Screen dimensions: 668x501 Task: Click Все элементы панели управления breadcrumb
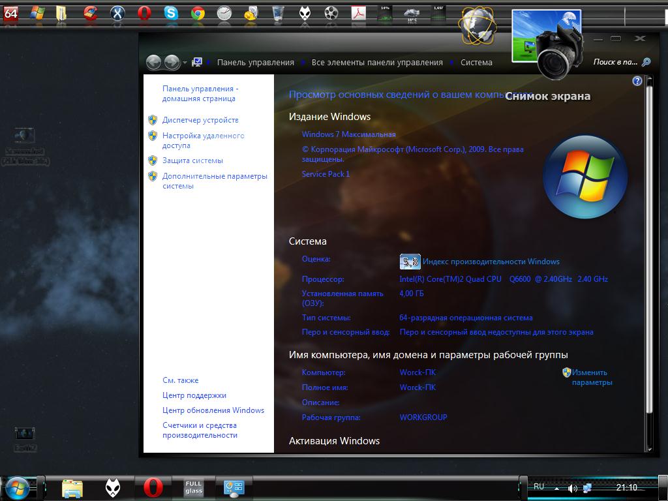pyautogui.click(x=377, y=62)
